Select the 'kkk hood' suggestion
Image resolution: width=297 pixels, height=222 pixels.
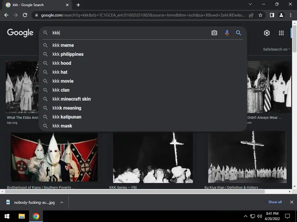pyautogui.click(x=143, y=63)
